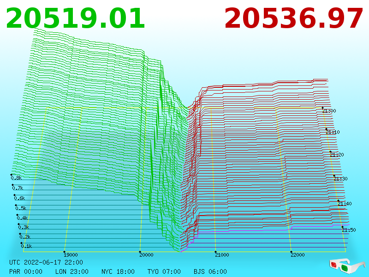Click the 0.1k depth axis label
Viewport: 369px width, 277px height.
26,246
